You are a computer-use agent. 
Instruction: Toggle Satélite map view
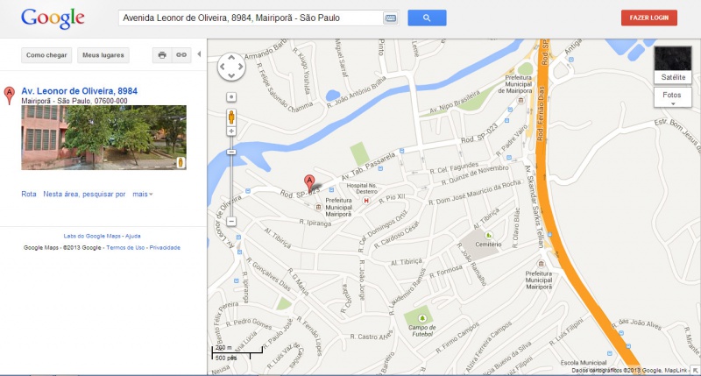pyautogui.click(x=673, y=65)
